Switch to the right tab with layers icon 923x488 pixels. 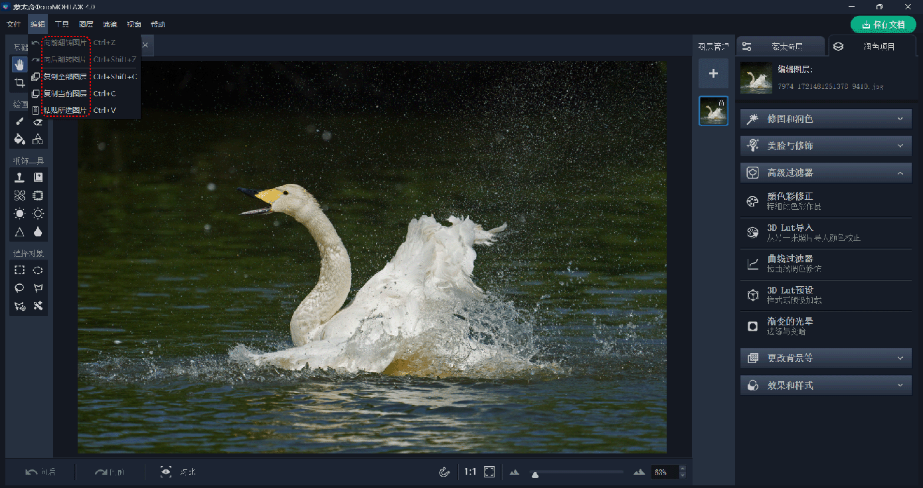(873, 46)
